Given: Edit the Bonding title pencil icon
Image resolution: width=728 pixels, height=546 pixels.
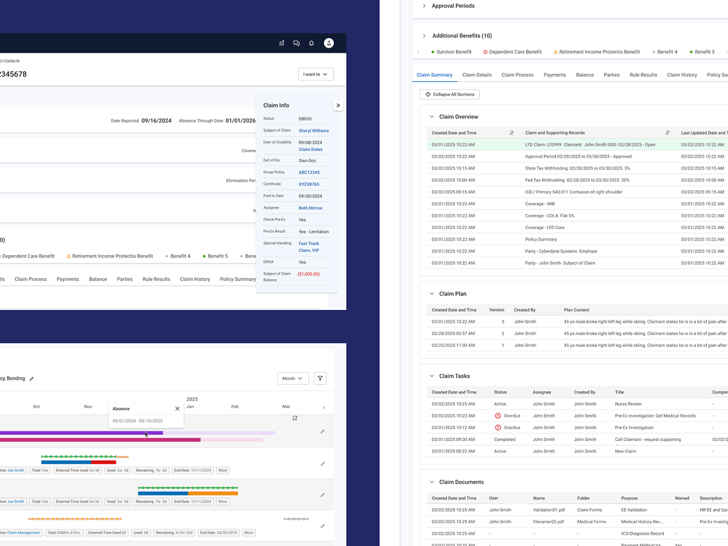Looking at the screenshot, I should (32, 379).
